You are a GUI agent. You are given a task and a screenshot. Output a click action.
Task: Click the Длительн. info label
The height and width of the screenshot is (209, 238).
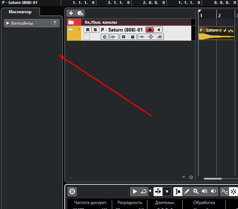[165, 203]
